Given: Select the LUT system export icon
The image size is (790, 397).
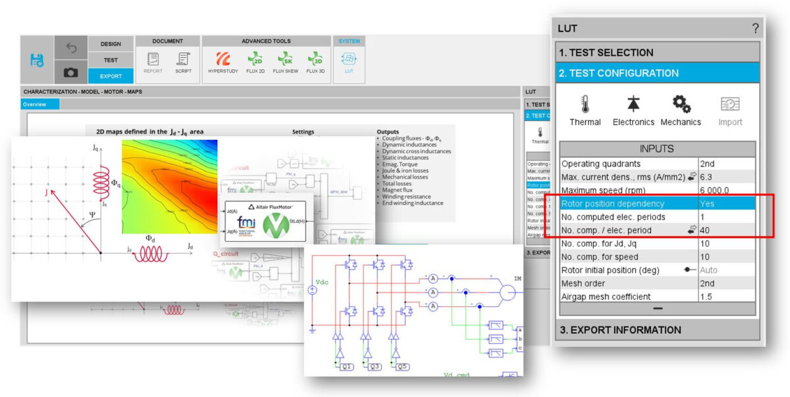Looking at the screenshot, I should click(x=349, y=62).
